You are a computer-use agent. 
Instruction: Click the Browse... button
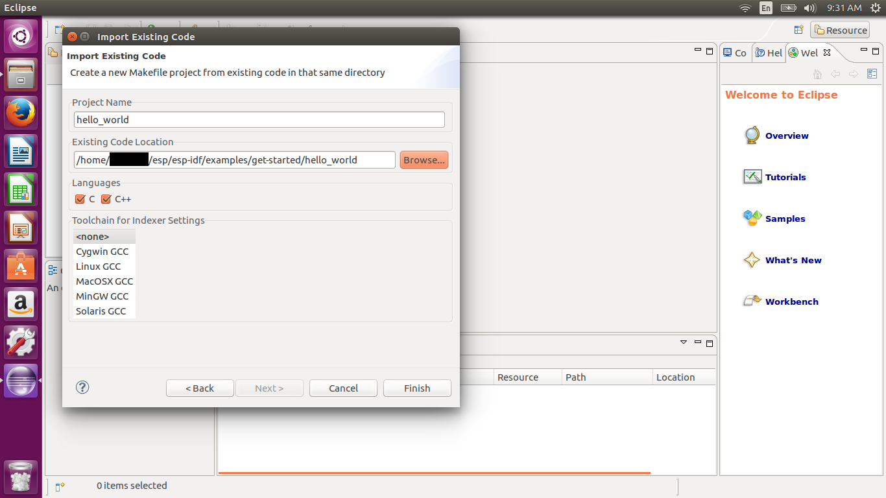pyautogui.click(x=424, y=160)
